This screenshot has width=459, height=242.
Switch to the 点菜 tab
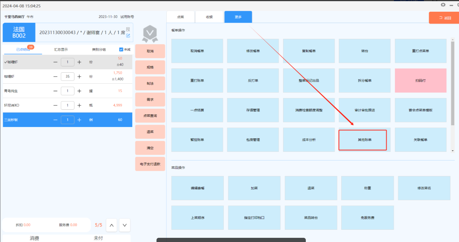pos(180,17)
